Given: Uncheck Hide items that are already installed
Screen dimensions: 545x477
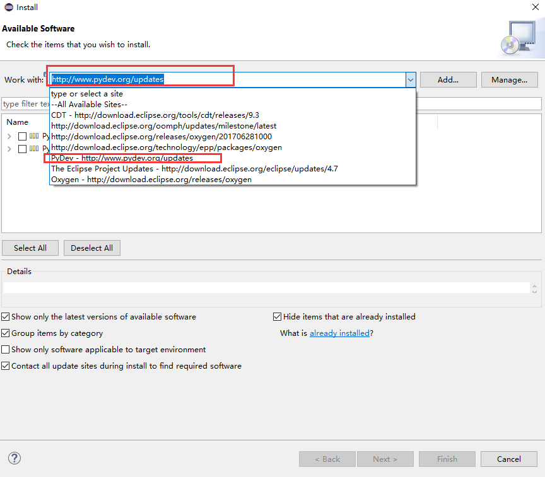Looking at the screenshot, I should pyautogui.click(x=277, y=316).
